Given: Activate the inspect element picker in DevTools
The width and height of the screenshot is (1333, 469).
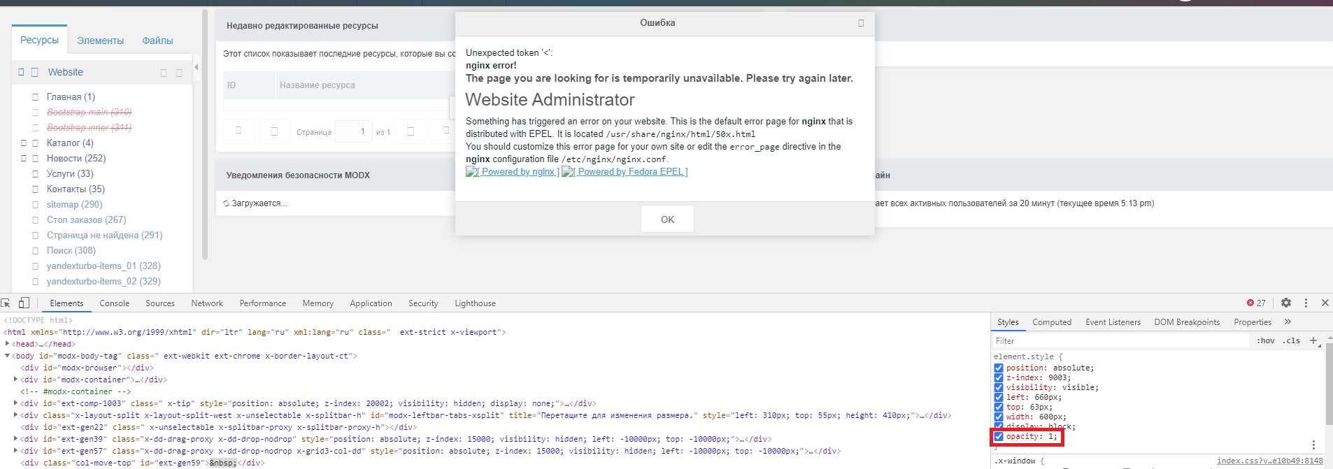Looking at the screenshot, I should 6,303.
